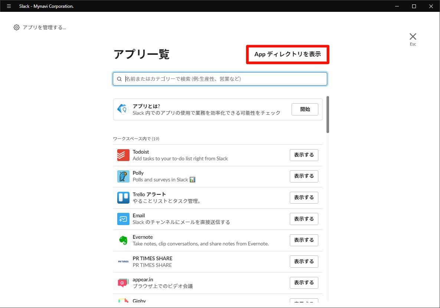Click やることリストとタスク管理 description
The width and height of the screenshot is (440, 308).
coord(167,201)
